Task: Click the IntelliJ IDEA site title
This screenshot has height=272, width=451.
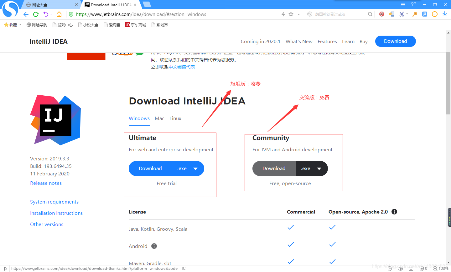Action: 49,42
